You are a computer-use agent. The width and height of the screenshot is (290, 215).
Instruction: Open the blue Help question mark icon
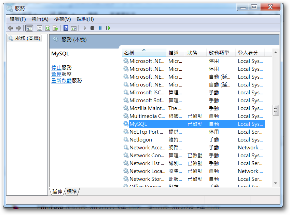pyautogui.click(x=66, y=28)
